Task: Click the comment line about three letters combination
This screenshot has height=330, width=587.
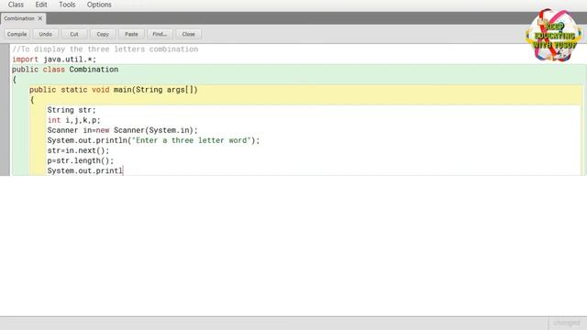Action: [x=105, y=49]
